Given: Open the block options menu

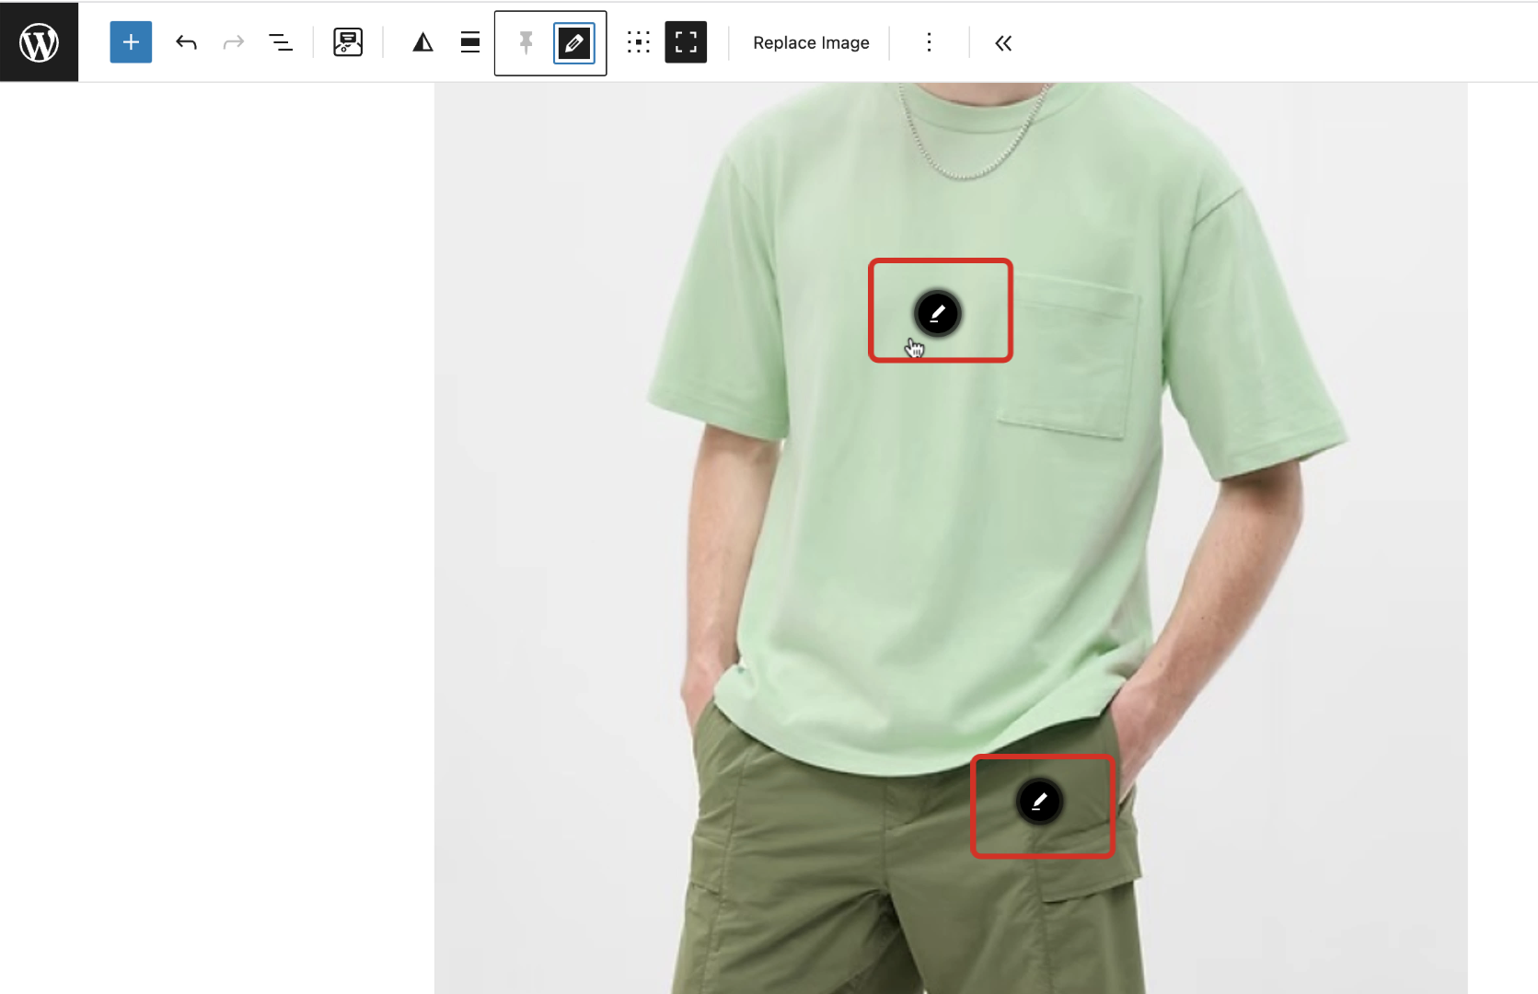Looking at the screenshot, I should pyautogui.click(x=930, y=42).
